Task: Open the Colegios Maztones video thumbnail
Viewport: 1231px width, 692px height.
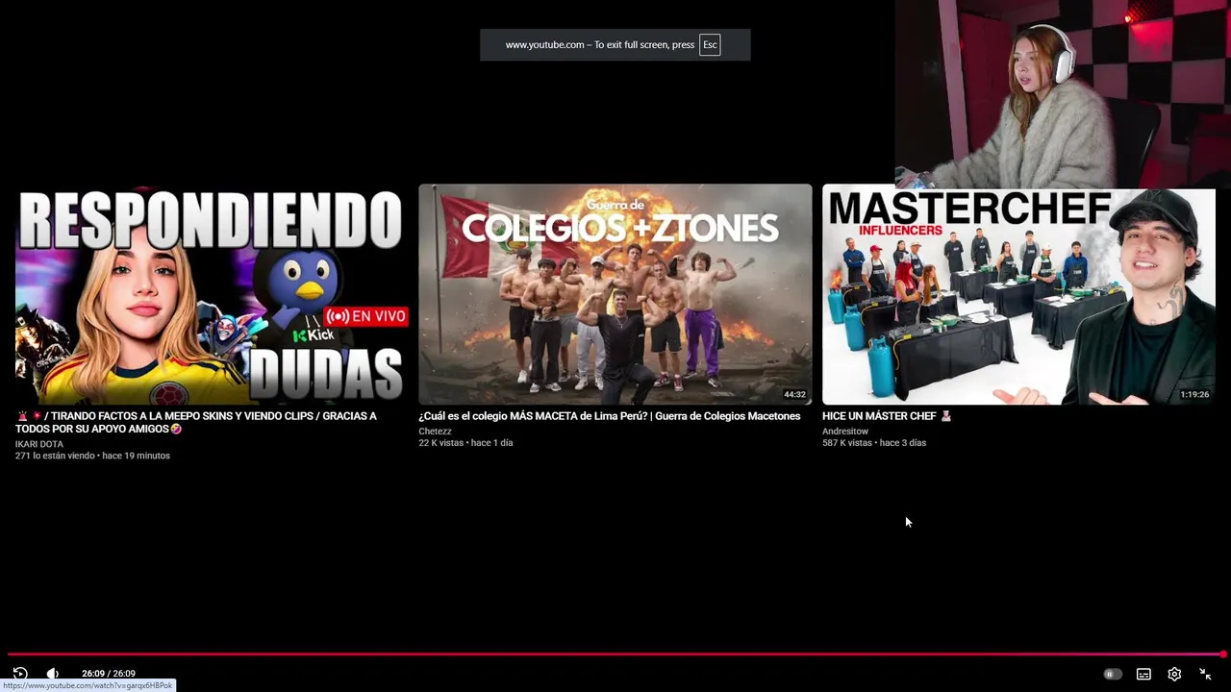Action: click(615, 294)
